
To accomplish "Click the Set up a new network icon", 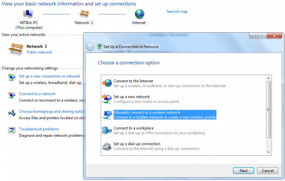I will [107, 99].
